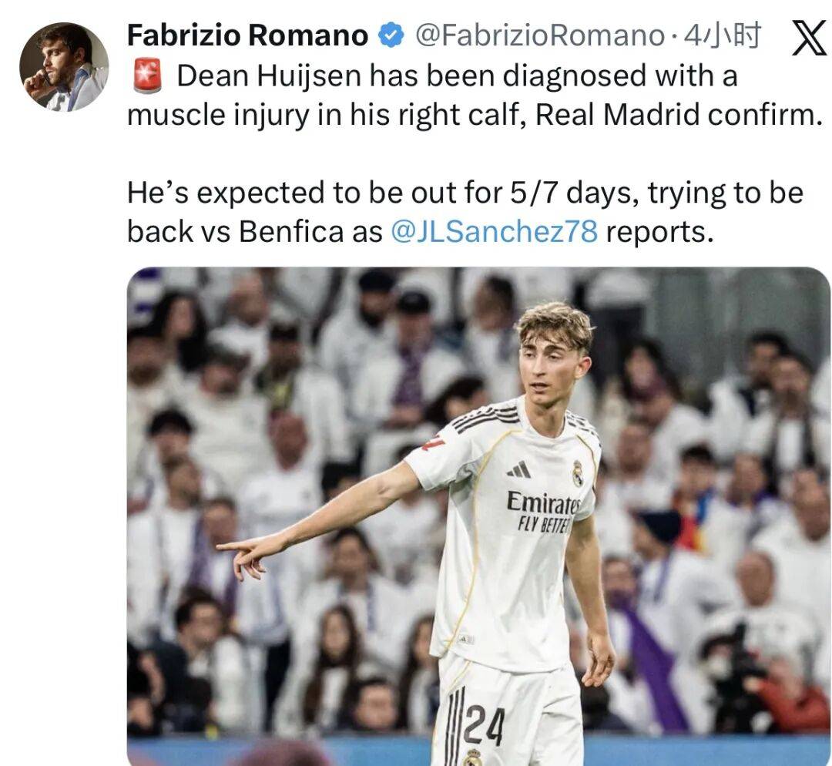
Task: Click the X logo icon
Action: [809, 39]
